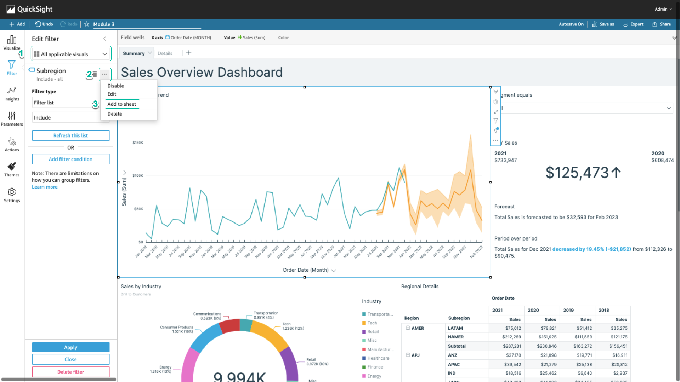Click Refresh this list button

71,135
